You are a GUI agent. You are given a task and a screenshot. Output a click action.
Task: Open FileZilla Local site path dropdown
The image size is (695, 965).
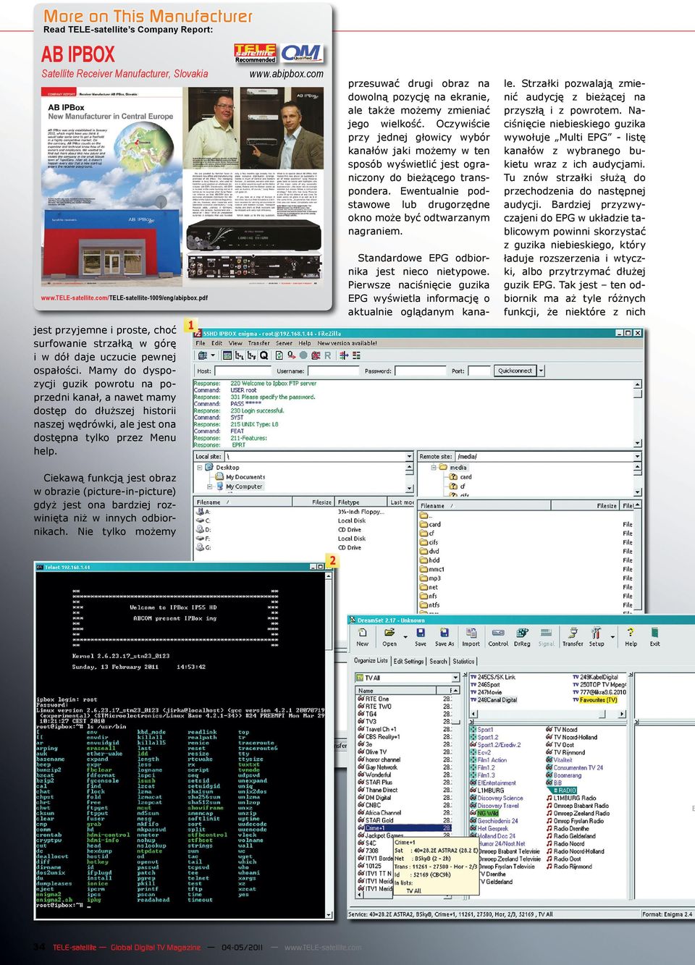409,457
